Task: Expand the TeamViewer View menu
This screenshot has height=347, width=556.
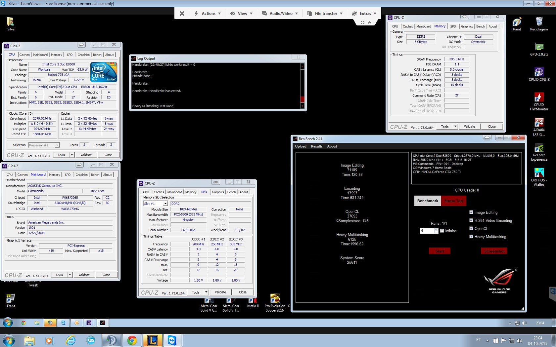Action: pos(241,14)
